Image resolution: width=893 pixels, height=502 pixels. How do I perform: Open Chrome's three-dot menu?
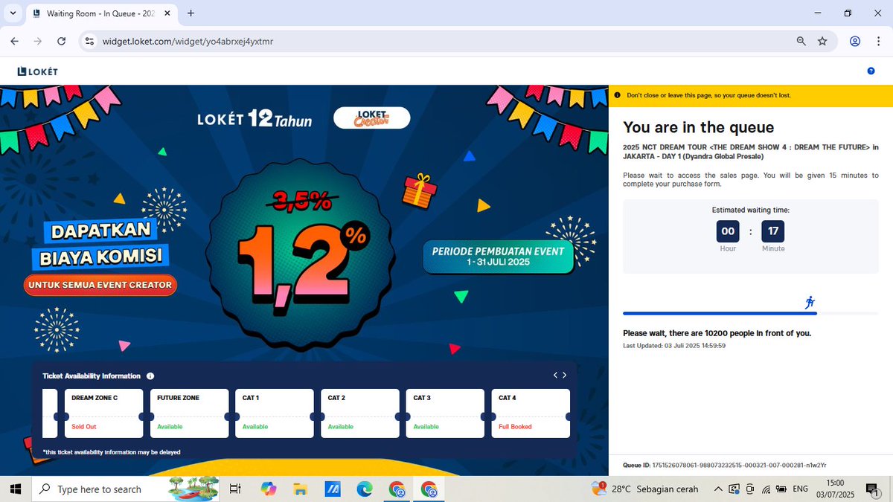[x=879, y=42]
